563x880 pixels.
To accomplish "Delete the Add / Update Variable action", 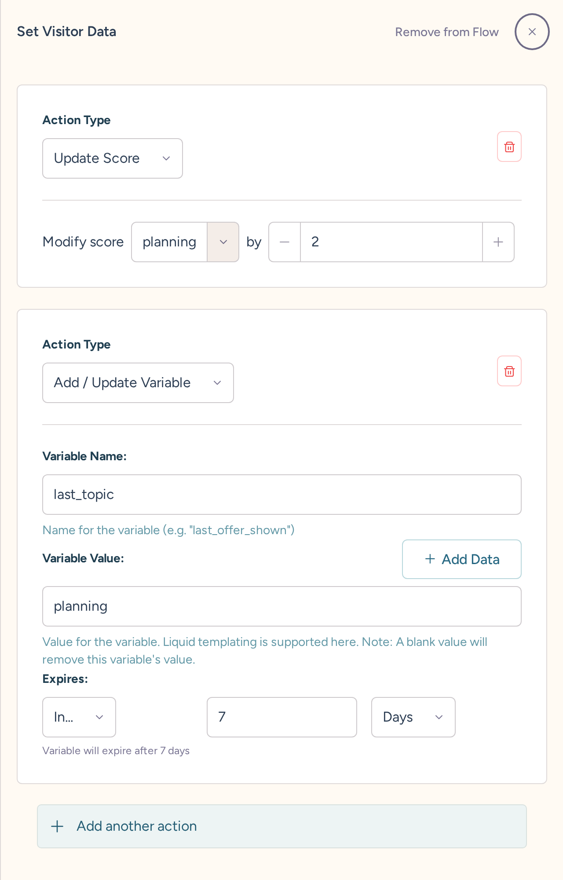I will 509,371.
